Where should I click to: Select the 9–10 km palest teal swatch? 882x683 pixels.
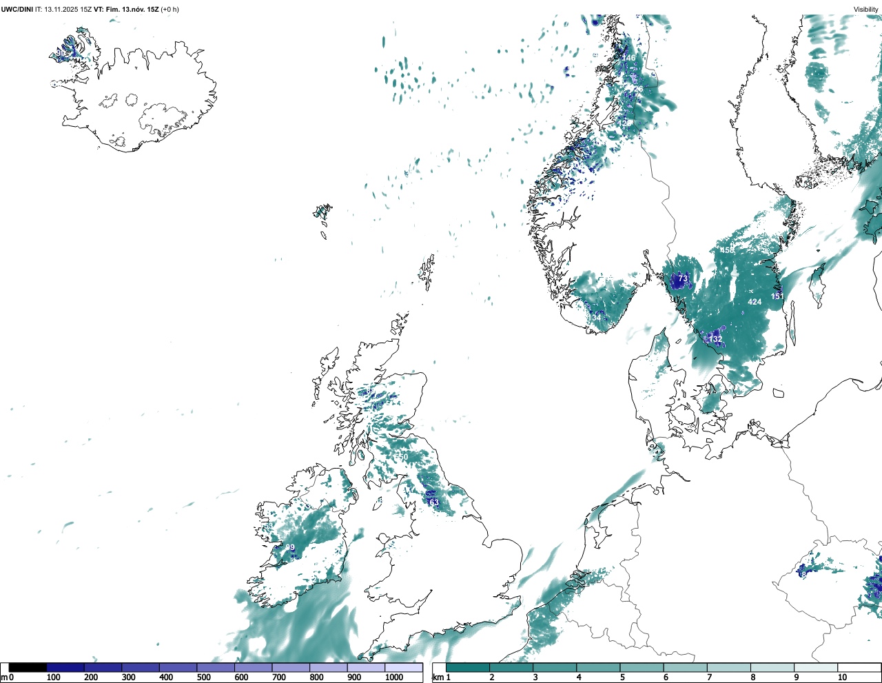pyautogui.click(x=816, y=667)
